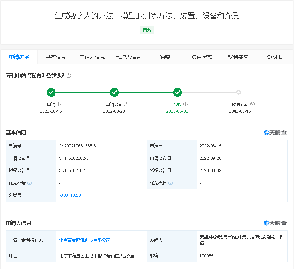Open the 权利要求 tab
Image resolution: width=294 pixels, height=269 pixels.
(238, 57)
